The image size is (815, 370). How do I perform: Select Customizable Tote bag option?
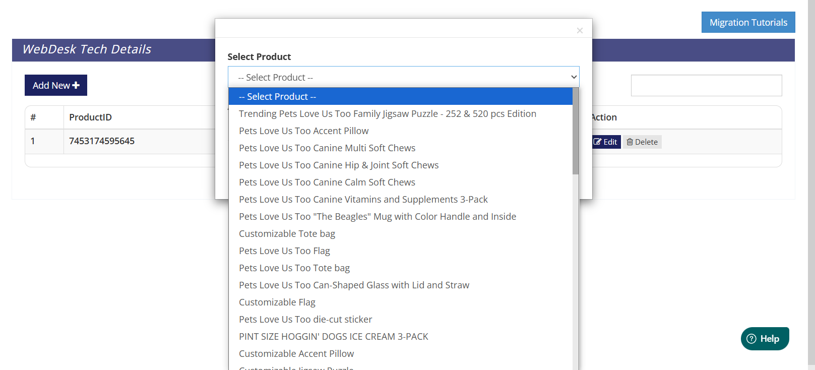[x=400, y=233]
